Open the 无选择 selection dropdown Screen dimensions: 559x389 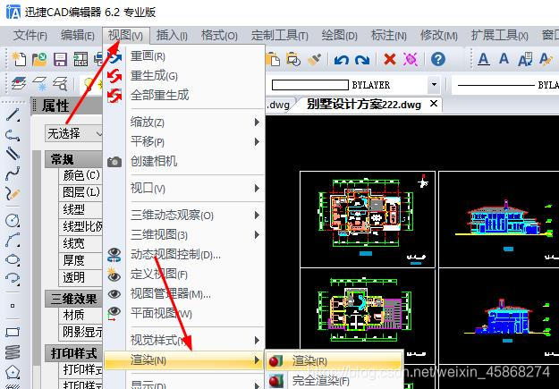pyautogui.click(x=73, y=134)
